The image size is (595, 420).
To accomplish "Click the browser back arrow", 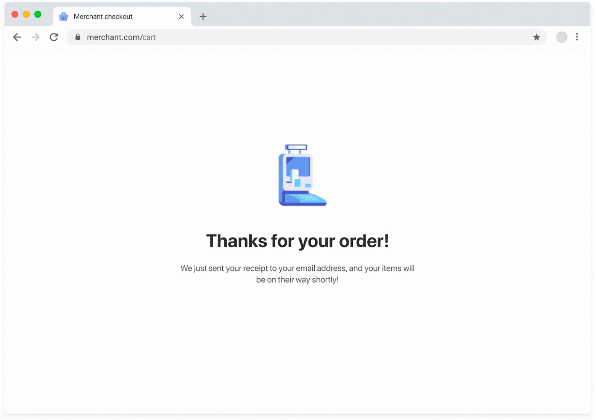I will [17, 37].
